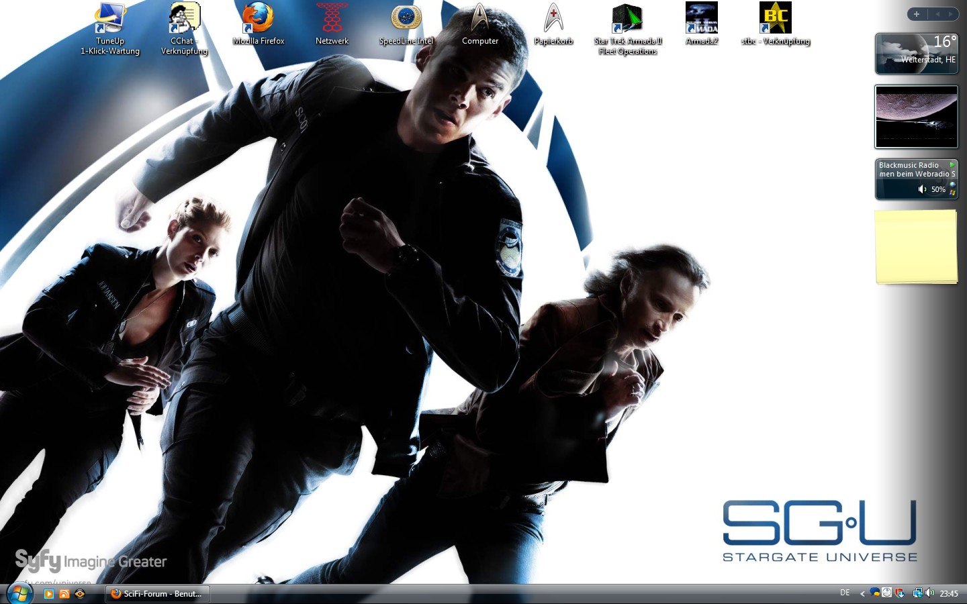Open the Weiterstadt weather gadget
The height and width of the screenshot is (604, 967).
point(916,54)
